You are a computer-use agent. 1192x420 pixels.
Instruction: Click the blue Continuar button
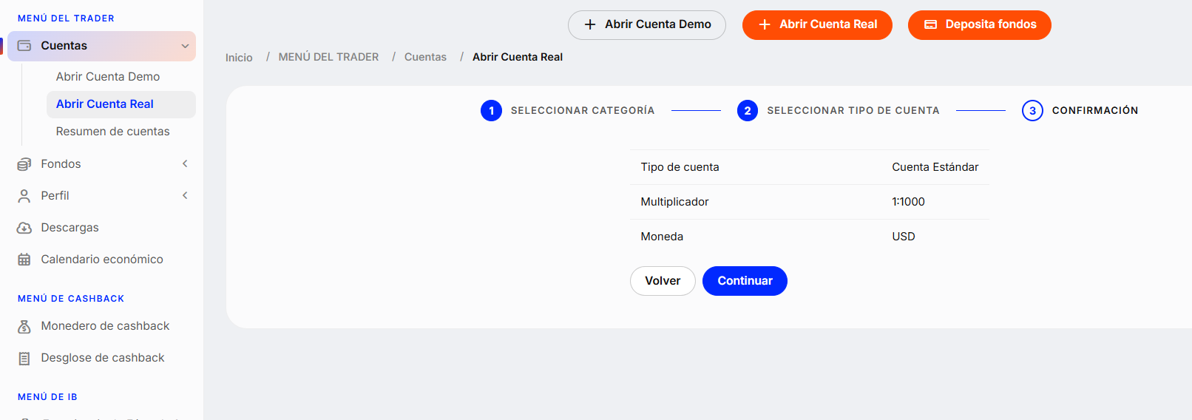coord(745,281)
